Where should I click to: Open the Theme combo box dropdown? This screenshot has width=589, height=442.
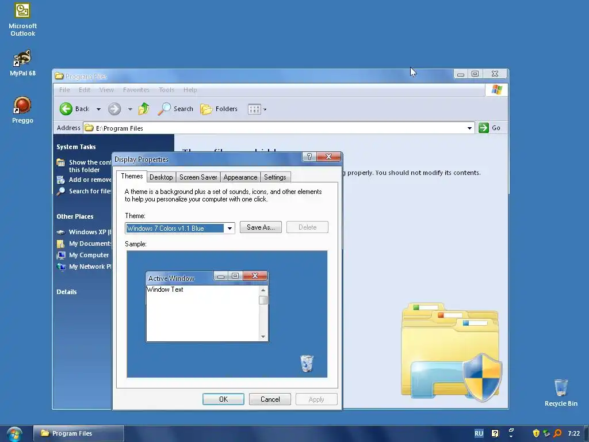(x=230, y=228)
